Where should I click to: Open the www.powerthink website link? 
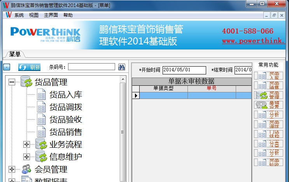[254, 41]
